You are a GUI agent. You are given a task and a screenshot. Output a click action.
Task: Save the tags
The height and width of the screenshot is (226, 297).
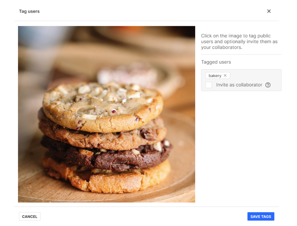tap(261, 216)
